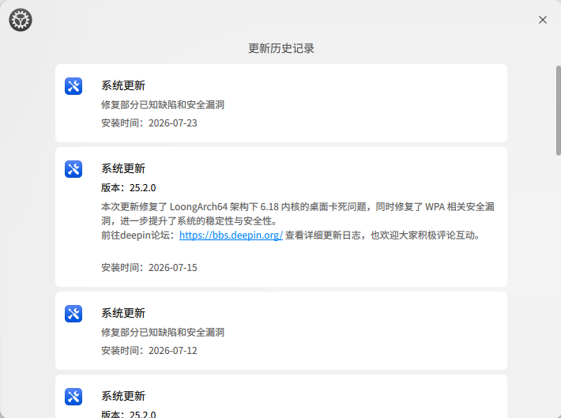Click 修复部分已知缺陷和安全漏洞 in the 2026-07-23 entry
Screen dimensions: 561x418
(x=163, y=105)
